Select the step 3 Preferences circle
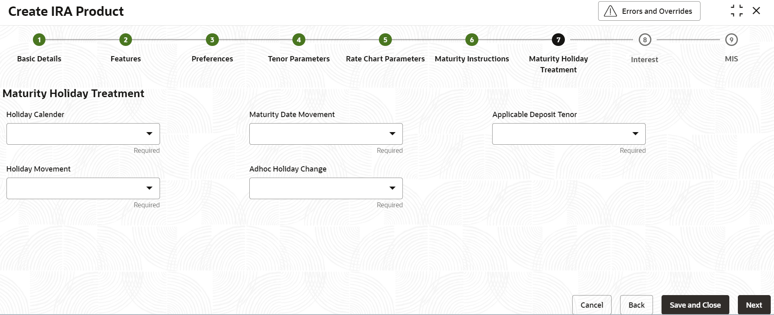Screen dimensions: 774x315 pyautogui.click(x=212, y=40)
